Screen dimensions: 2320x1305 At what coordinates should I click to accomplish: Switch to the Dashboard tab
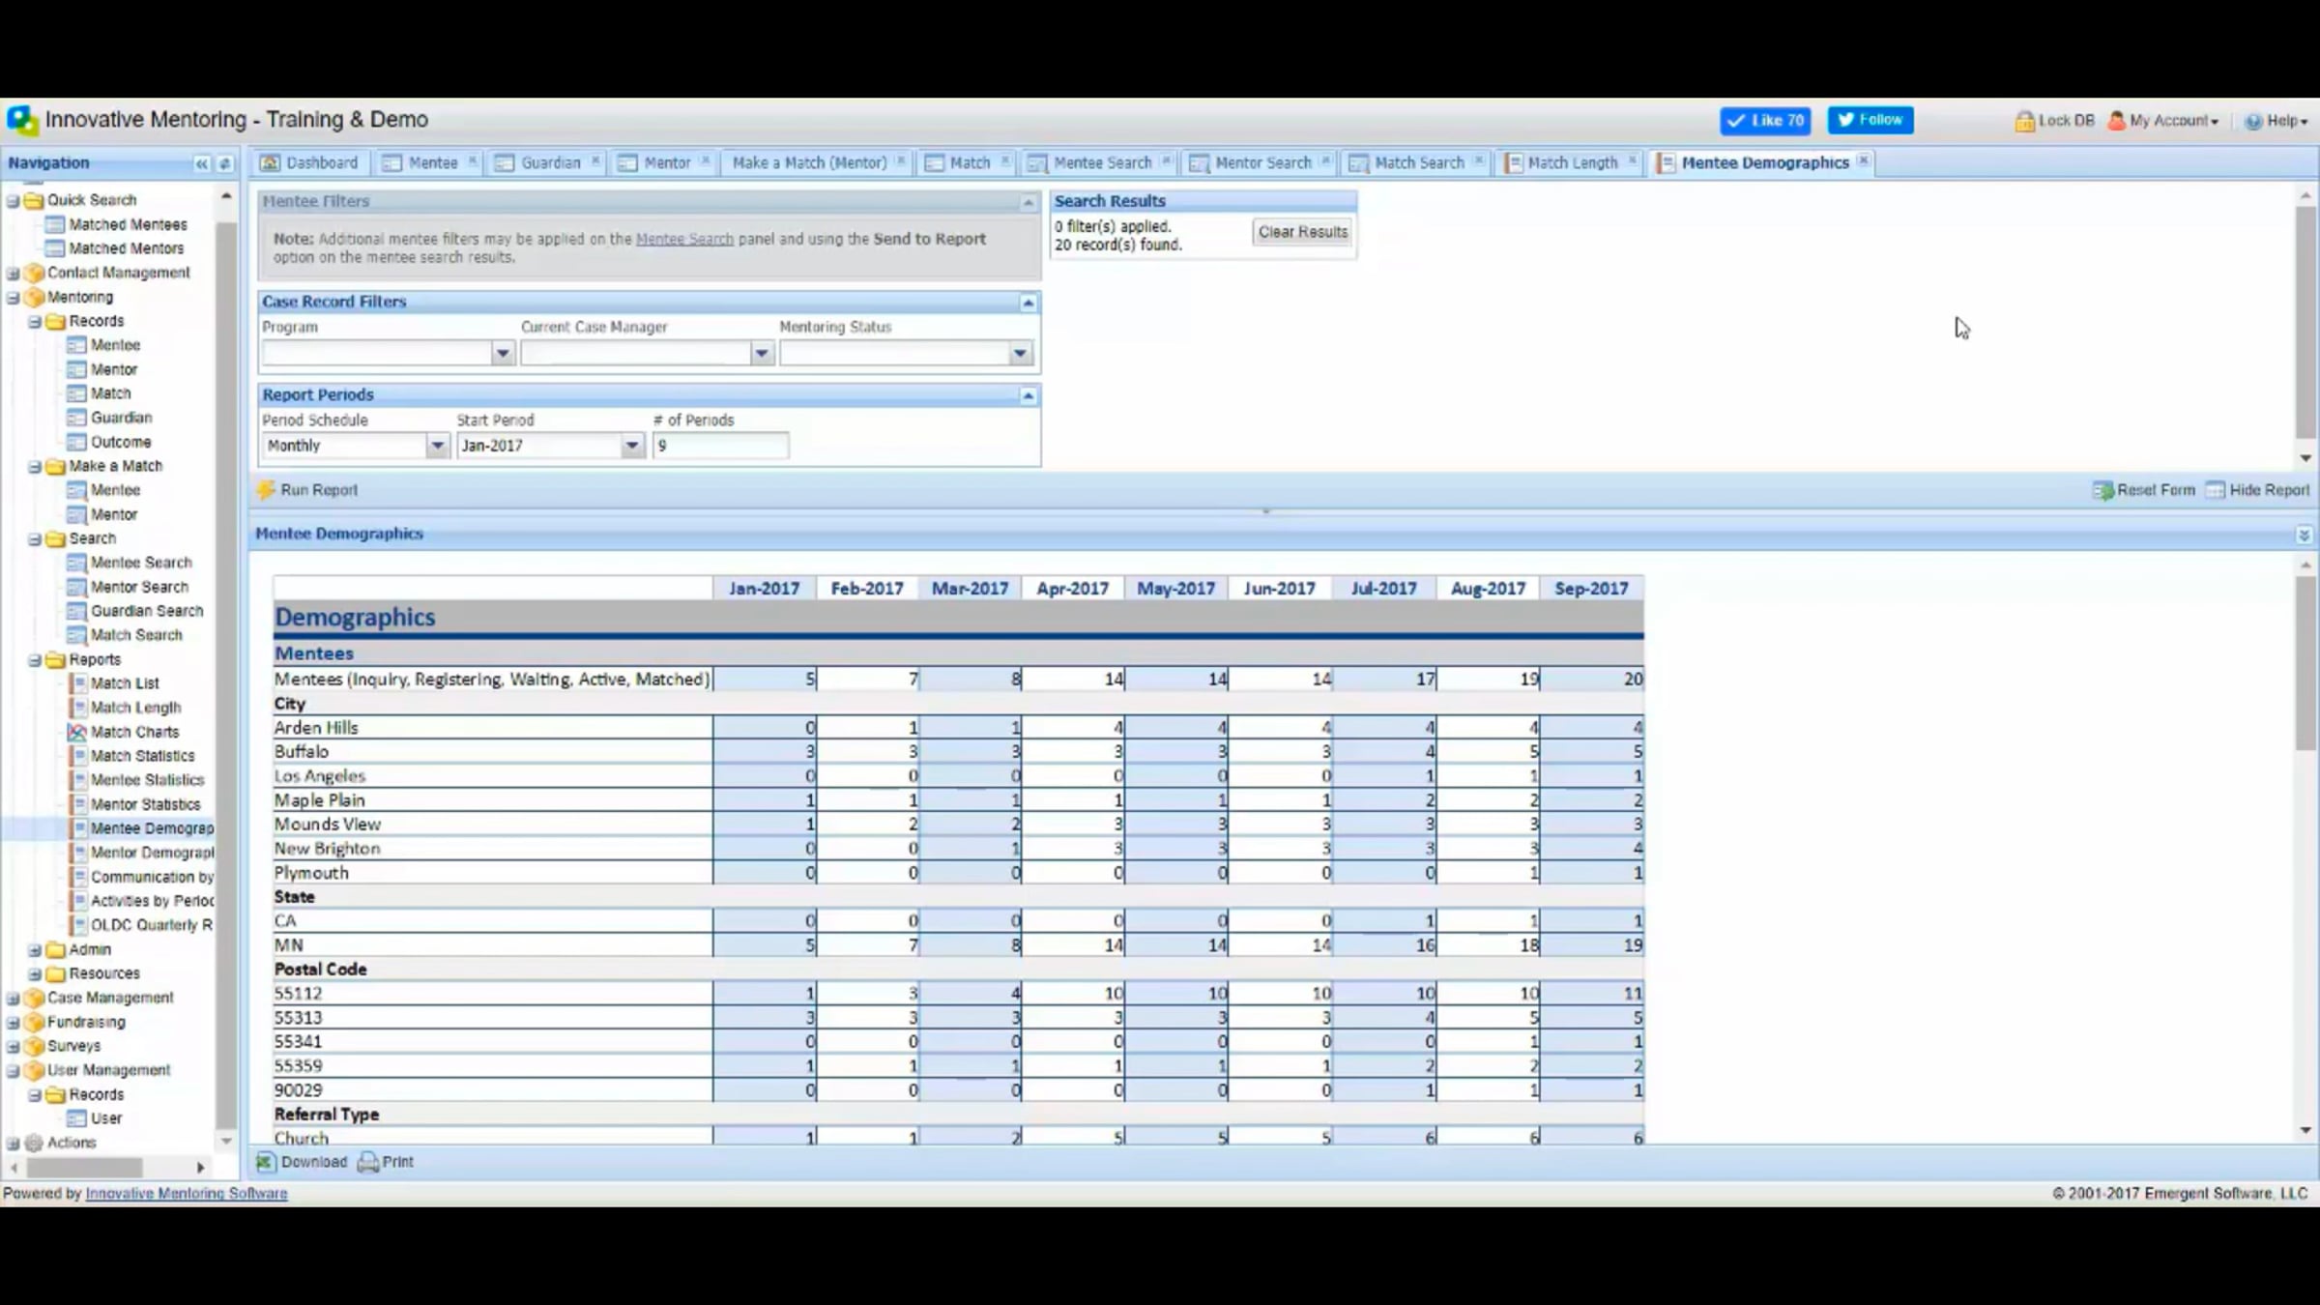(309, 162)
